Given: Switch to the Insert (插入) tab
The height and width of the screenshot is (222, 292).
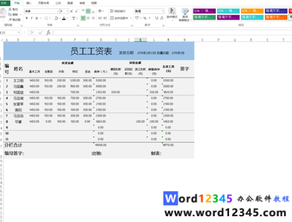Looking at the screenshot, I should pos(29,3).
